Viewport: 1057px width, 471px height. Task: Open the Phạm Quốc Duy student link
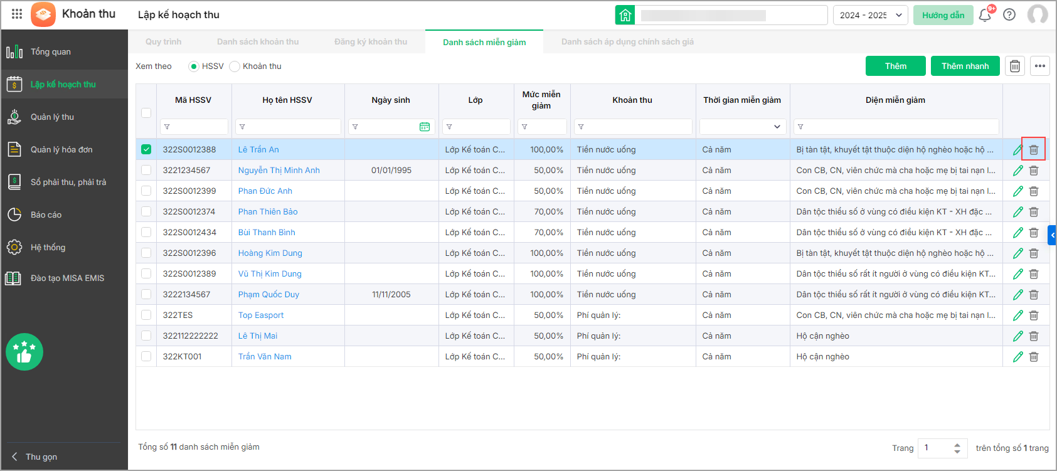tap(268, 294)
